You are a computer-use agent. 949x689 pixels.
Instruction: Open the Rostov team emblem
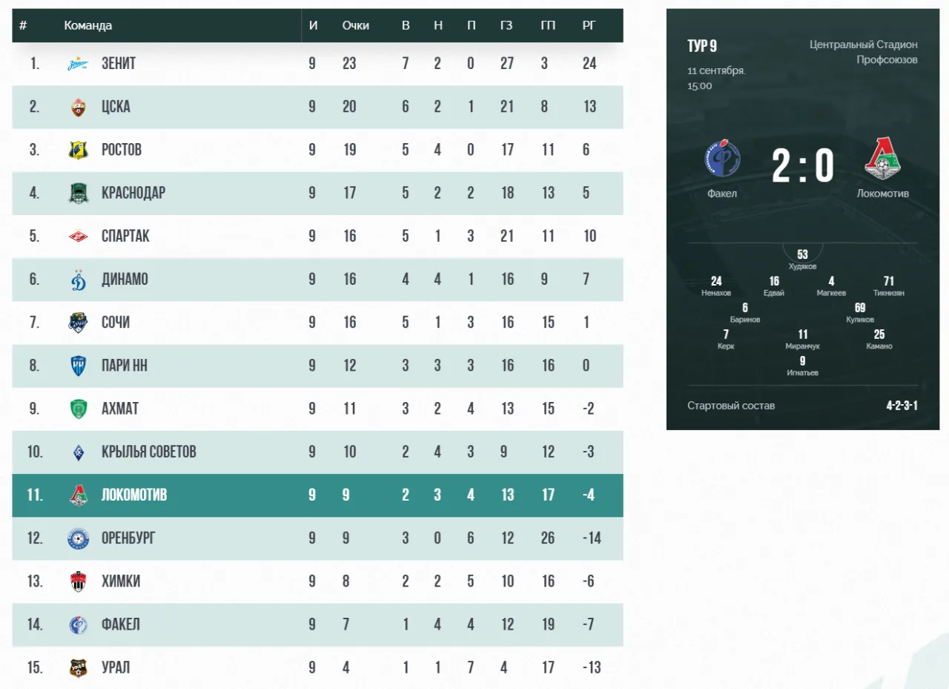pyautogui.click(x=79, y=150)
